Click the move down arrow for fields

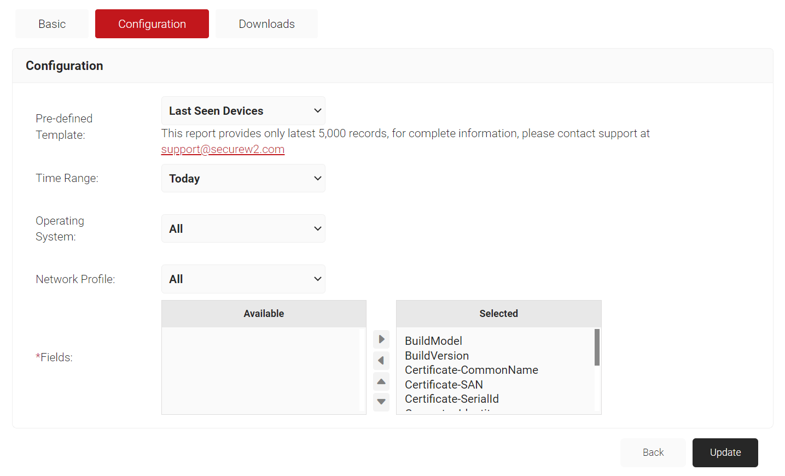[381, 402]
